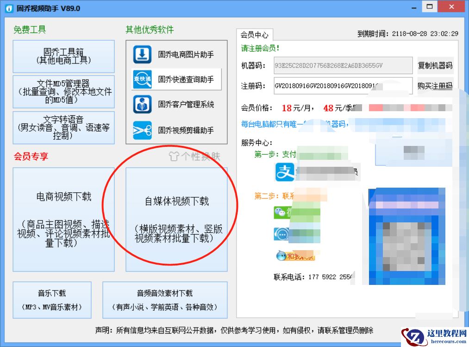Image resolution: width=469 pixels, height=347 pixels.
Task: Maximize the 固乔视频助手 window
Action: click(430, 6)
